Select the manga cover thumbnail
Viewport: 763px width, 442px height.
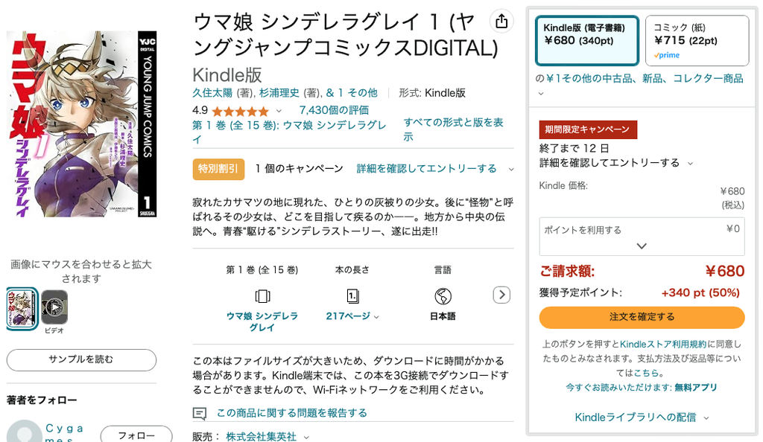[x=22, y=308]
